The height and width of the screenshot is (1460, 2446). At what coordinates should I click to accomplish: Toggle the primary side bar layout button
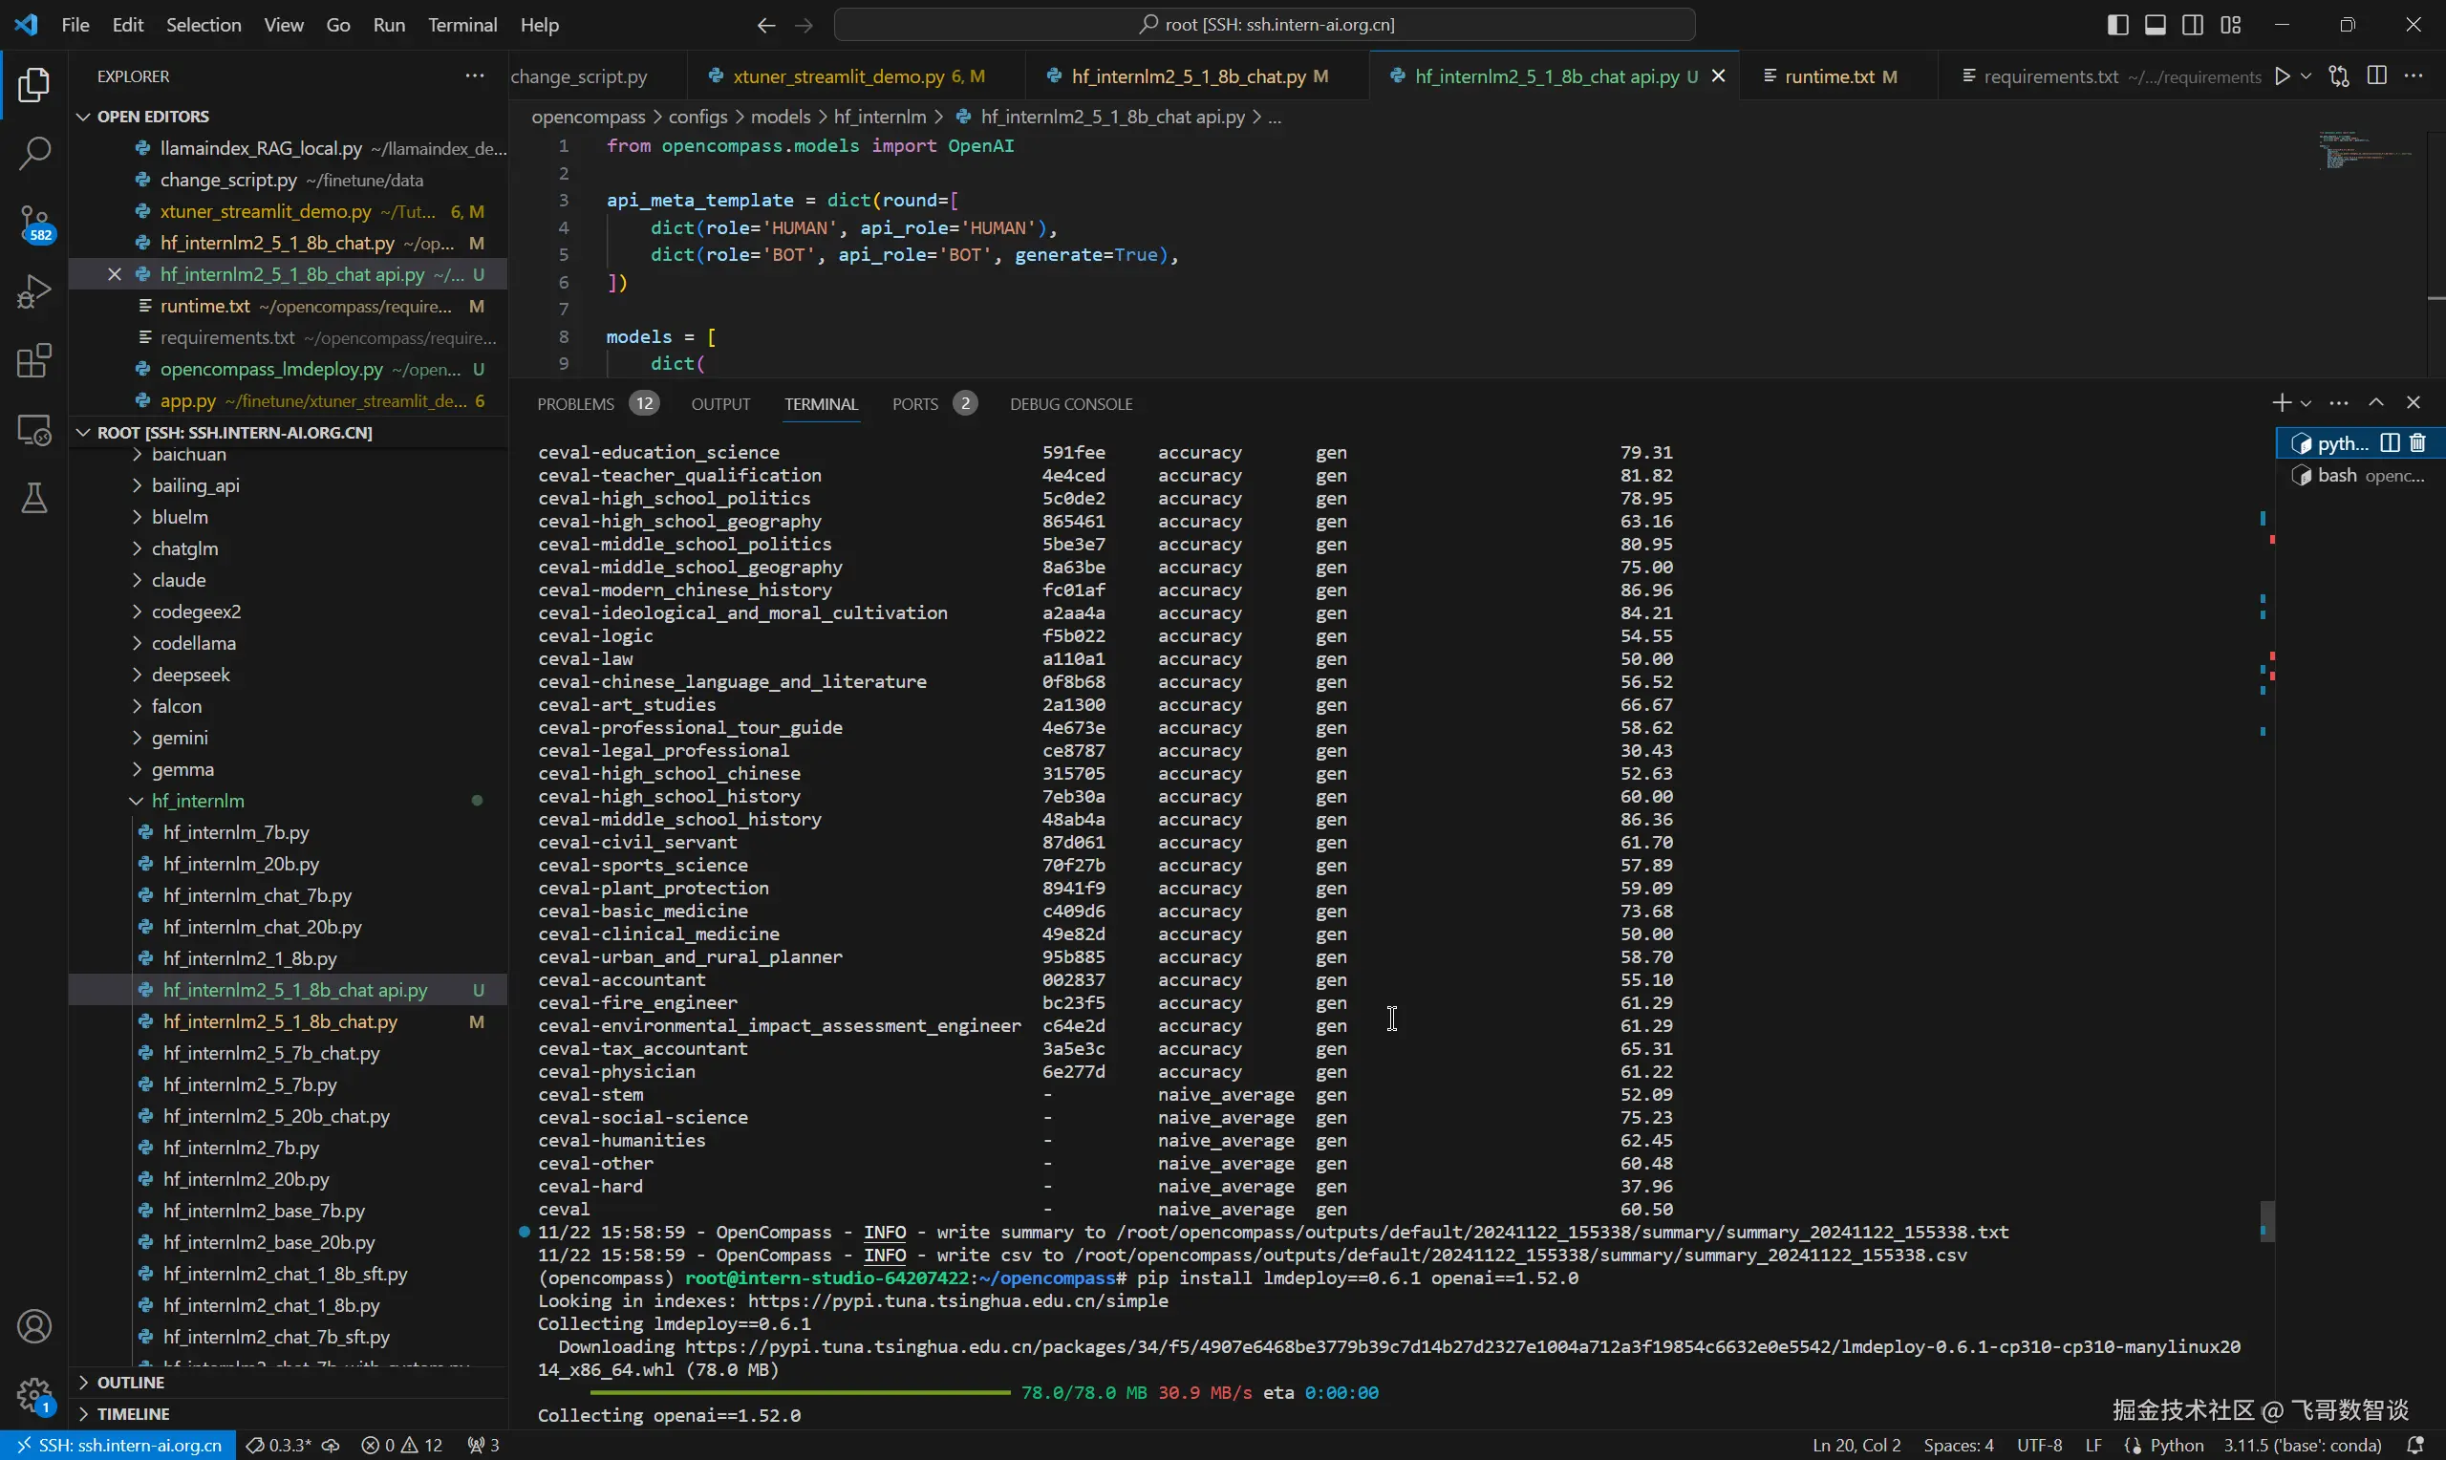(x=2117, y=25)
